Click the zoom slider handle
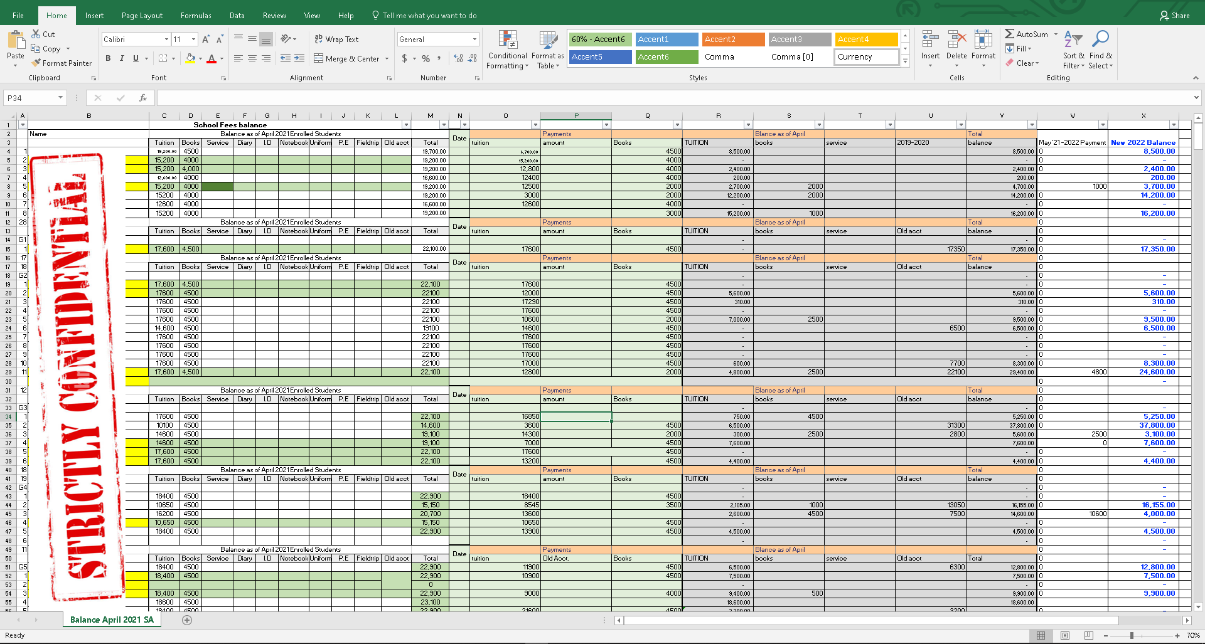 pos(1132,636)
